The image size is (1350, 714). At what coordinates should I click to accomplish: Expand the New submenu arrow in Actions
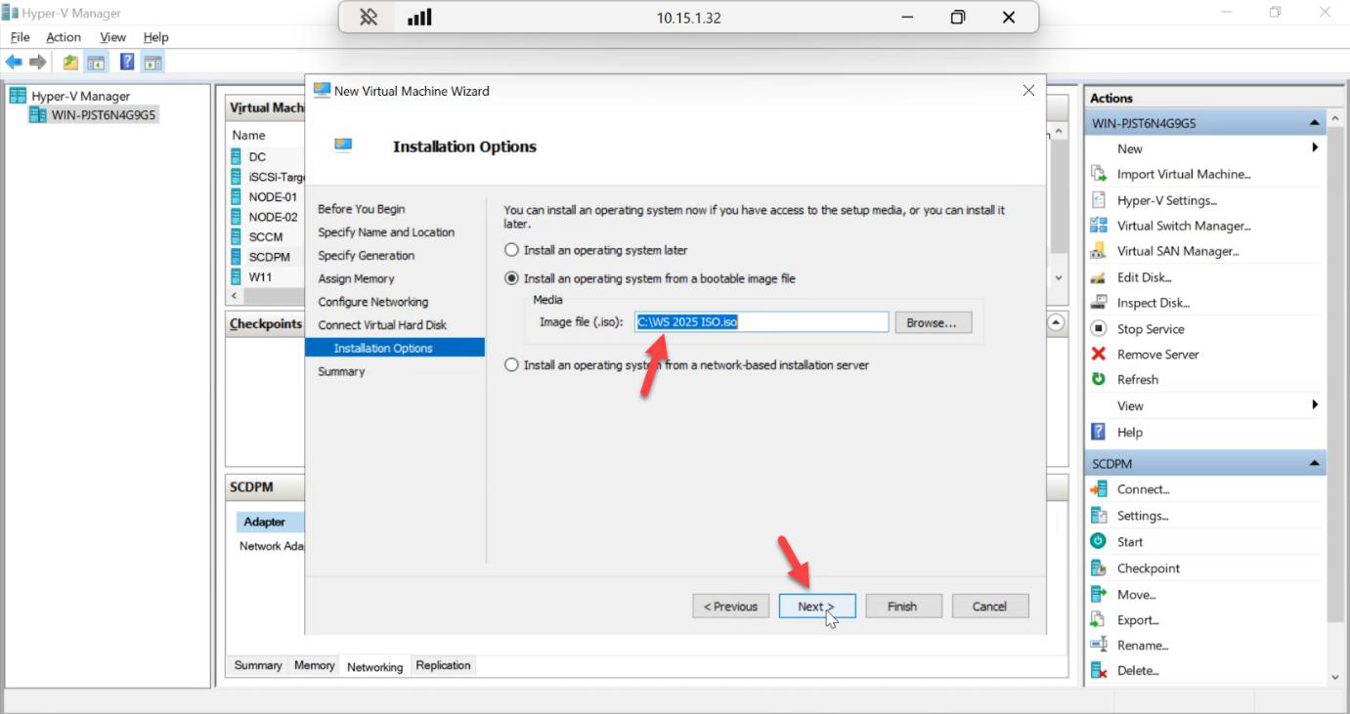click(x=1316, y=147)
